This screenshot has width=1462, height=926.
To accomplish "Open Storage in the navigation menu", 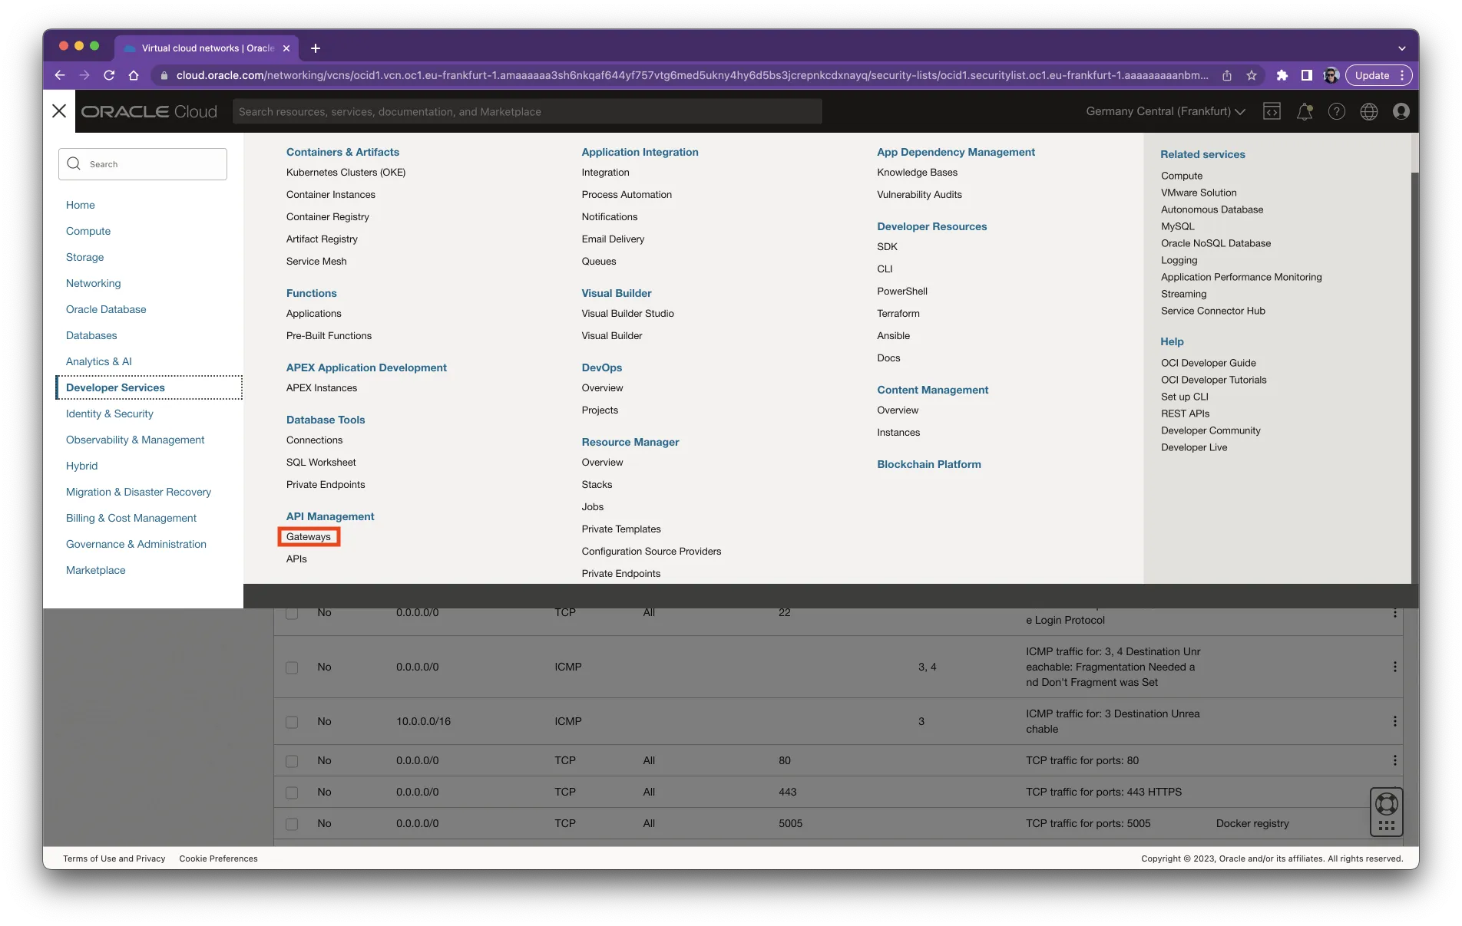I will [84, 257].
